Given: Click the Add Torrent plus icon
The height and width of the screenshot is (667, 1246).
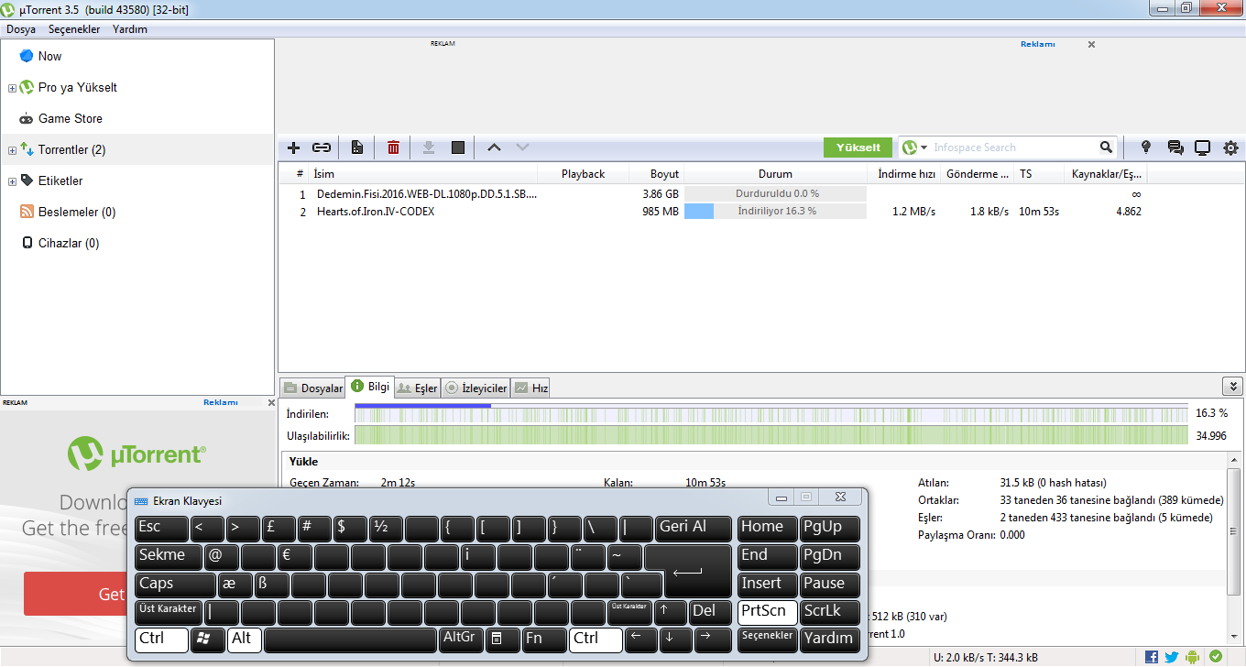Looking at the screenshot, I should coord(293,148).
